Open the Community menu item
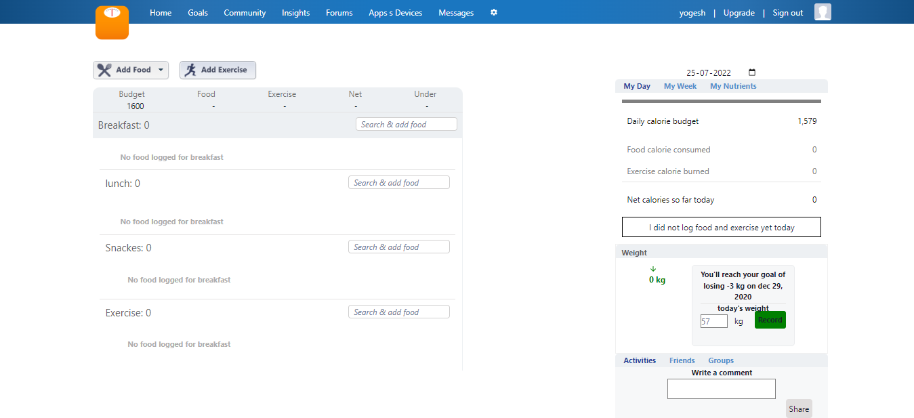The height and width of the screenshot is (418, 914). click(x=245, y=13)
